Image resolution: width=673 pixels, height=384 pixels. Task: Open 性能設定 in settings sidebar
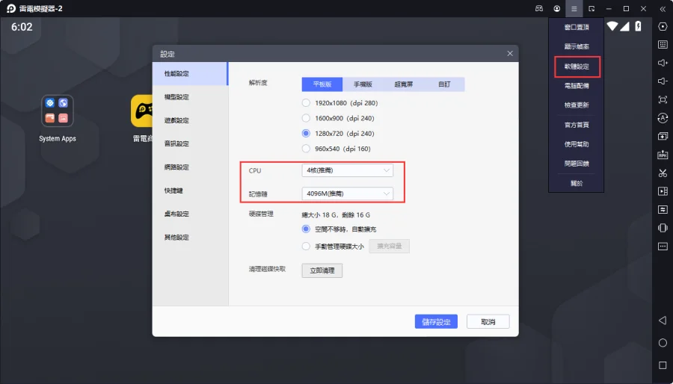click(x=190, y=74)
